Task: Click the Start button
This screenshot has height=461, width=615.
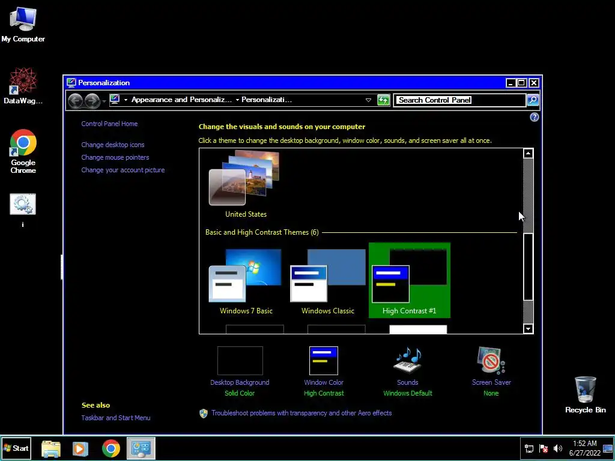Action: point(16,448)
